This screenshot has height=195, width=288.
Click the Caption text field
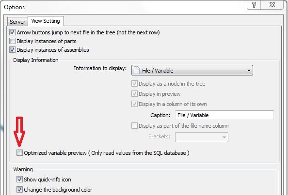pyautogui.click(x=224, y=115)
